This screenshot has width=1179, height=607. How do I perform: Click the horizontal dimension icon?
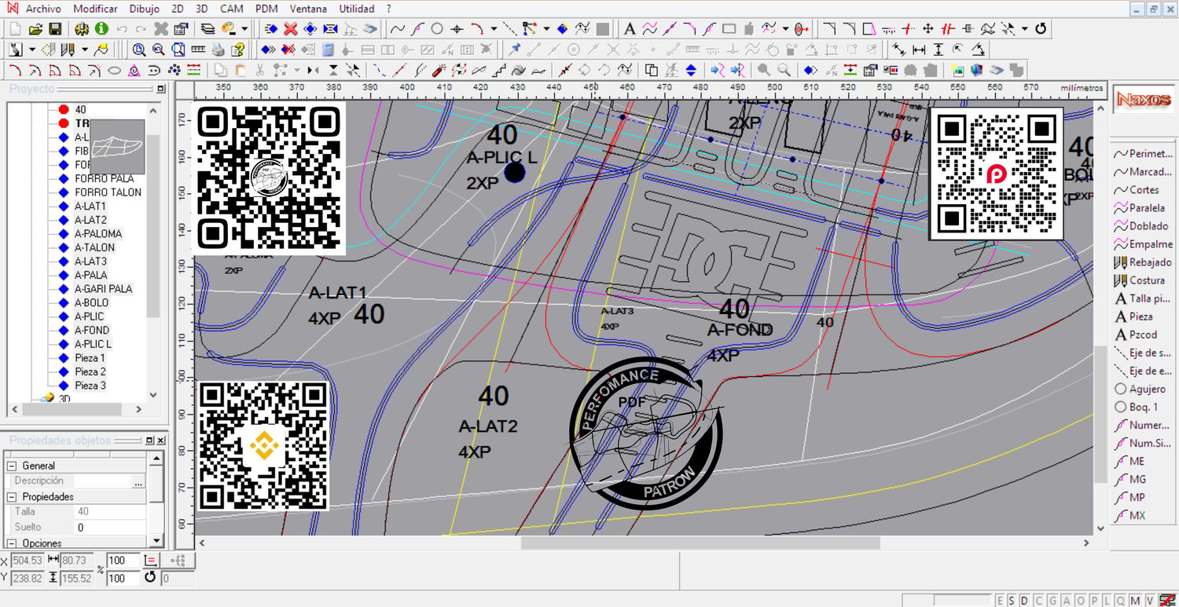[919, 49]
